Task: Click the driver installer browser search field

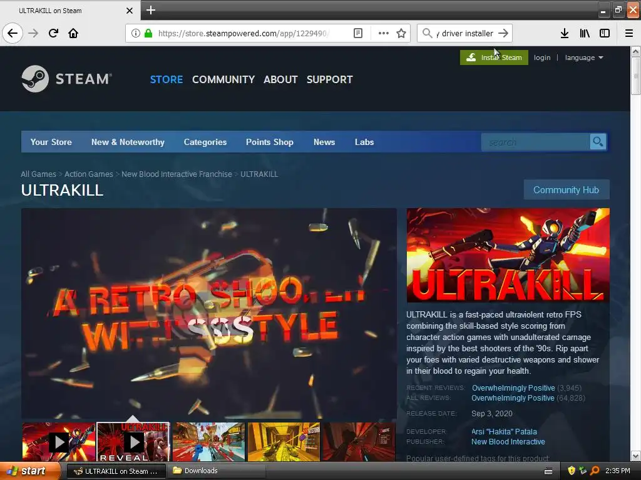Action: click(x=466, y=33)
